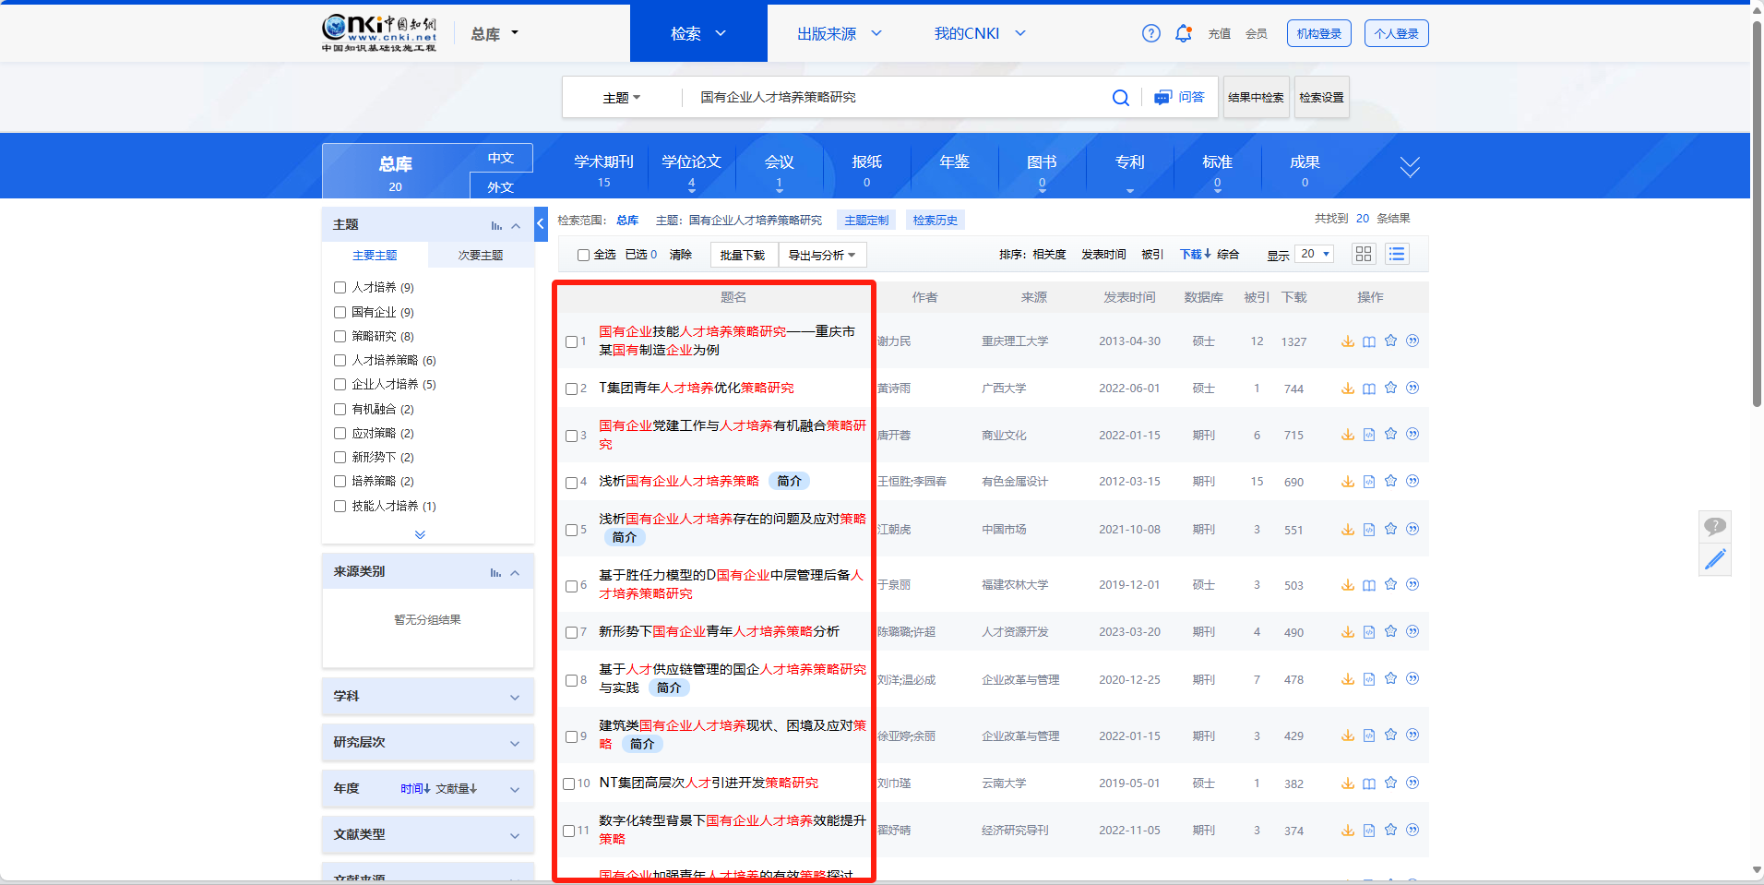Switch to the list view icon
1764x885 pixels.
coord(1397,254)
